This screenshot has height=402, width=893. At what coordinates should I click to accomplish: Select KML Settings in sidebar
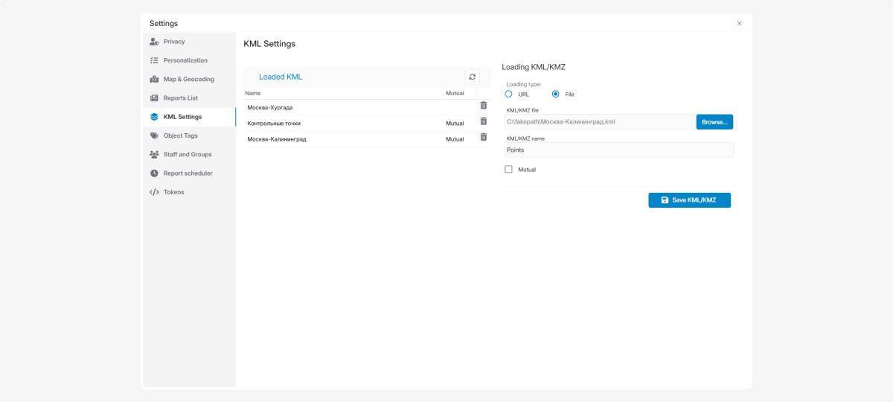182,117
